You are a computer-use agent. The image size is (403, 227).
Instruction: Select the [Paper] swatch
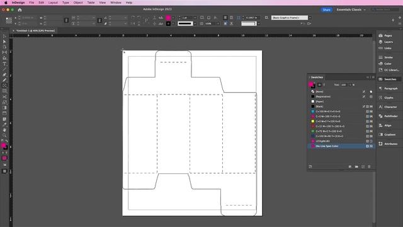[x=341, y=102]
